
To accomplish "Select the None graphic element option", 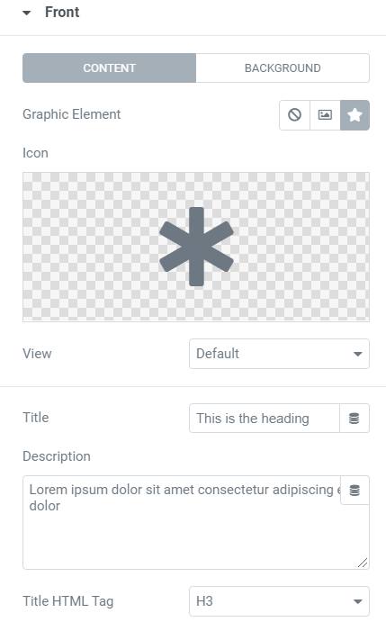I will tap(294, 115).
